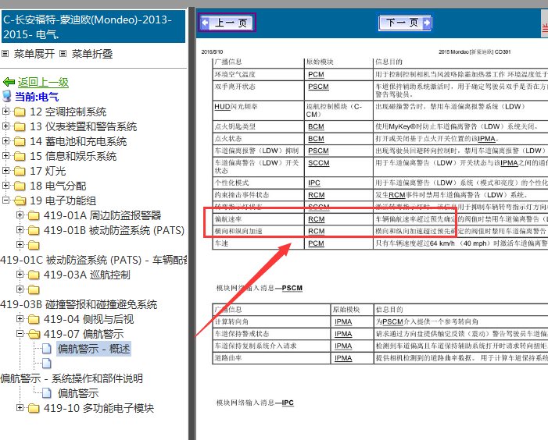Viewport: 548px width, 440px height.
Task: Expand 13 仪表装置和警告系统 node
Action: click(x=5, y=126)
